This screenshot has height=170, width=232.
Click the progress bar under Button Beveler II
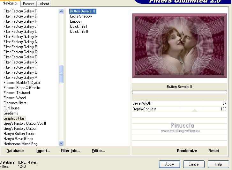[x=179, y=92]
